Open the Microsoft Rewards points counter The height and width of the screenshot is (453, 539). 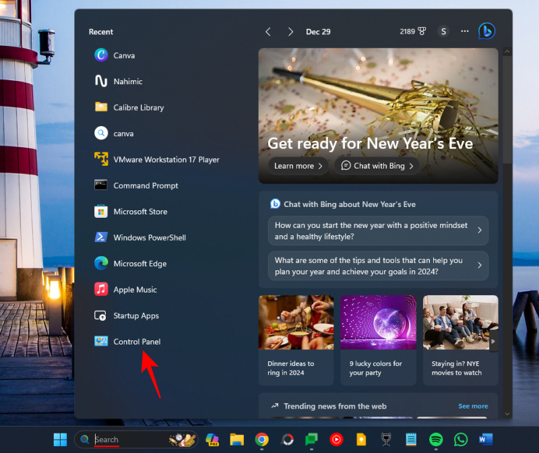(x=413, y=31)
